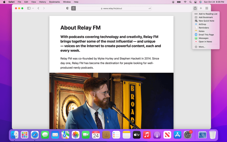Open the Apple menu
The width and height of the screenshot is (227, 142).
pos(4,2)
